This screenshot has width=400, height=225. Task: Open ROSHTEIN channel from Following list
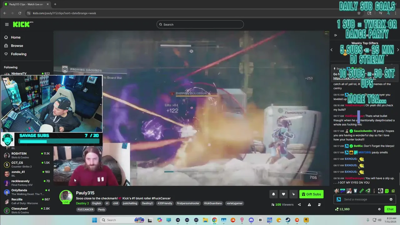(x=27, y=155)
